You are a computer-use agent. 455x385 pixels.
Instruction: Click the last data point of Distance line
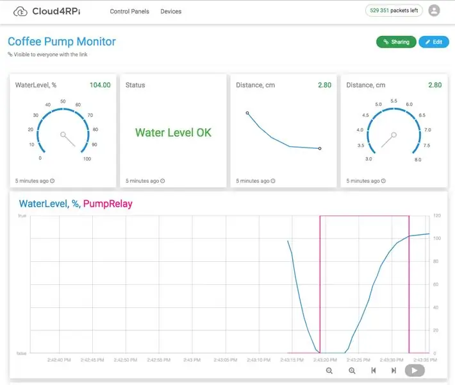(320, 148)
